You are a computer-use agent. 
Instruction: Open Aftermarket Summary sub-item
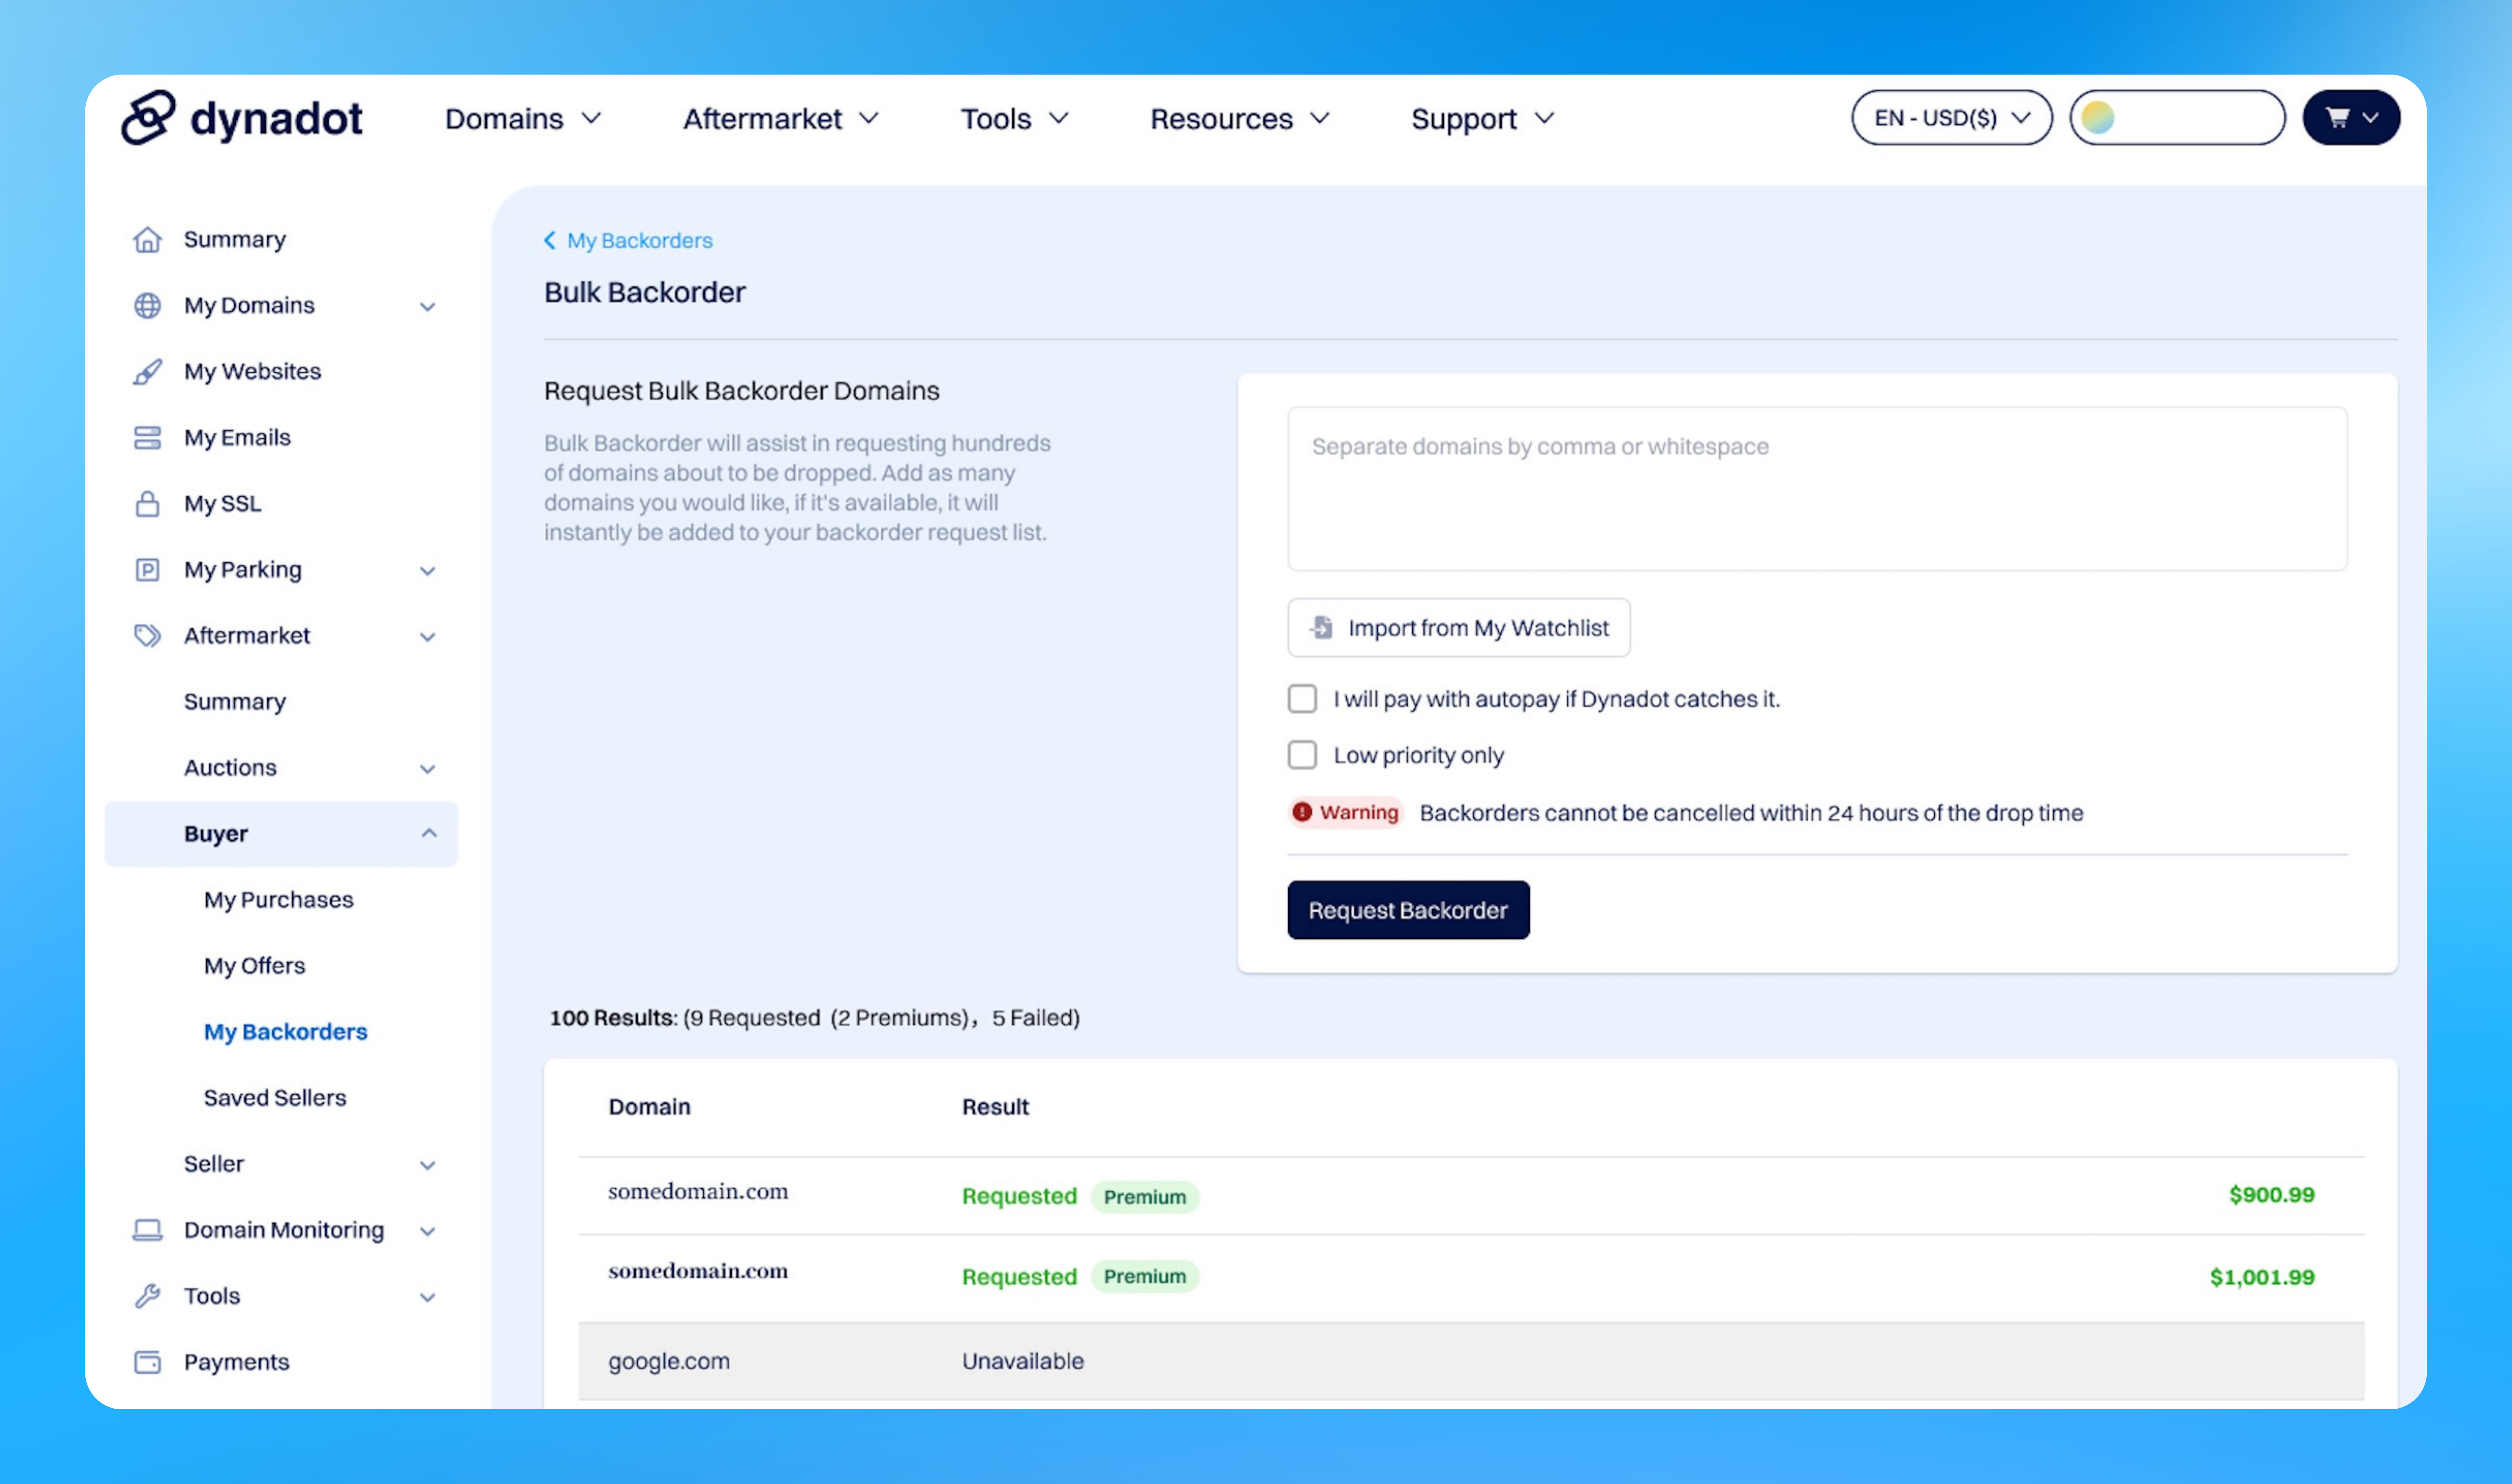(x=235, y=702)
